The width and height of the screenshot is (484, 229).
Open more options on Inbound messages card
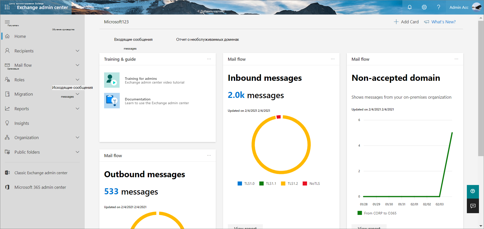(333, 59)
